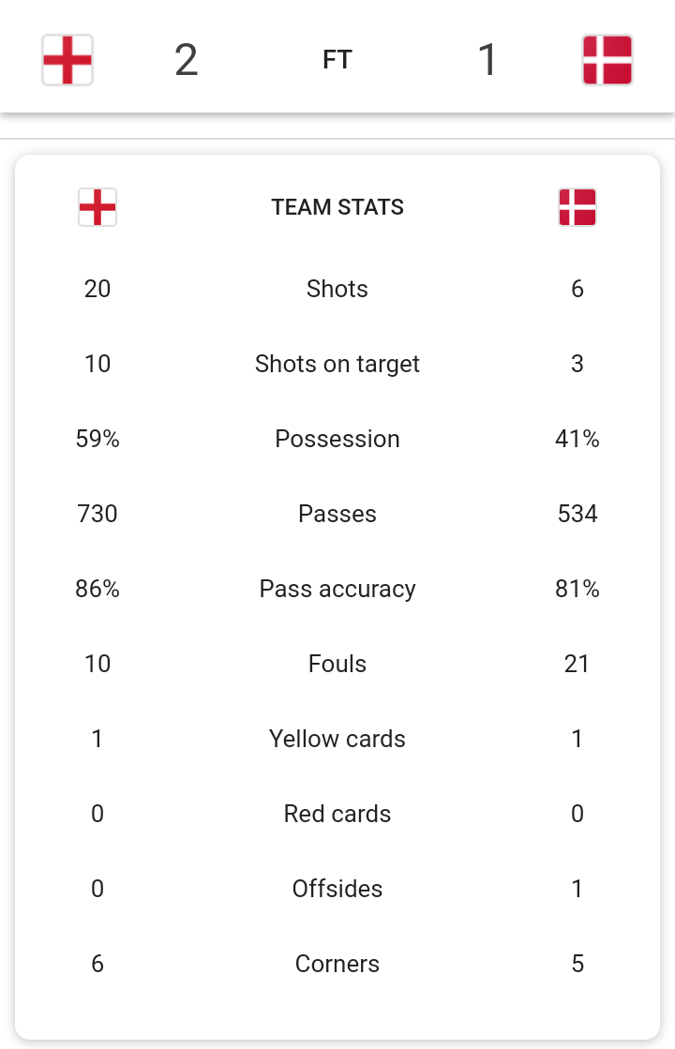This screenshot has width=675, height=1049.
Task: Select the England flag in Team Stats card
Action: 97,207
